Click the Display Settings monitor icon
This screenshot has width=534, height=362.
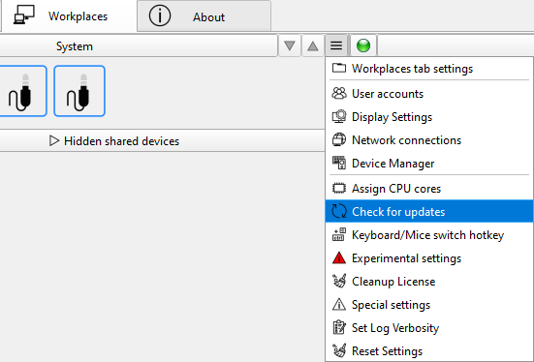tap(339, 117)
